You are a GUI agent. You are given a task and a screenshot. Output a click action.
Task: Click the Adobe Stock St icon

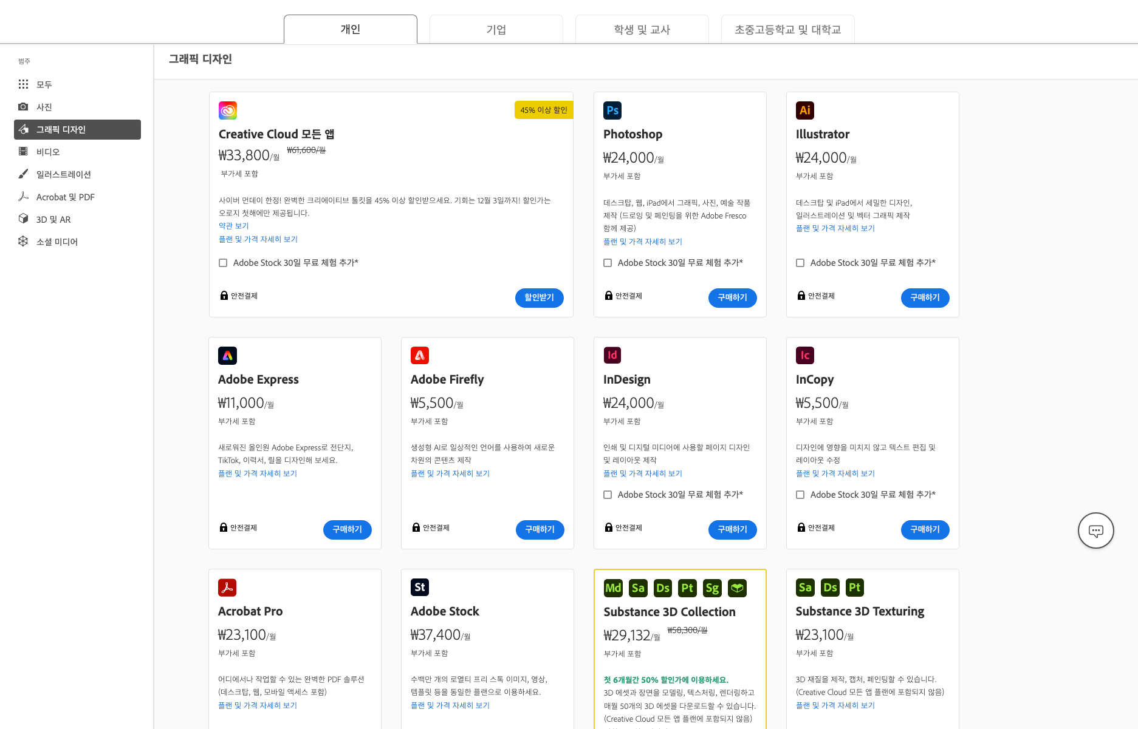419,587
